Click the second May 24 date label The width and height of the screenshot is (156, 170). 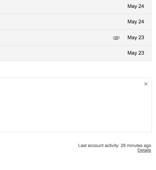tap(136, 22)
